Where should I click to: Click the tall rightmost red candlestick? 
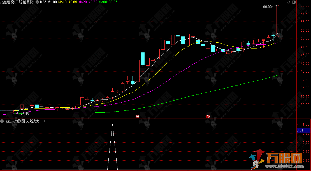coord(278,20)
